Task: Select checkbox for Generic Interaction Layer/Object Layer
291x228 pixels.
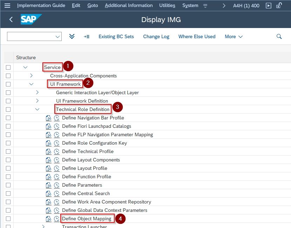Action: coord(8,92)
